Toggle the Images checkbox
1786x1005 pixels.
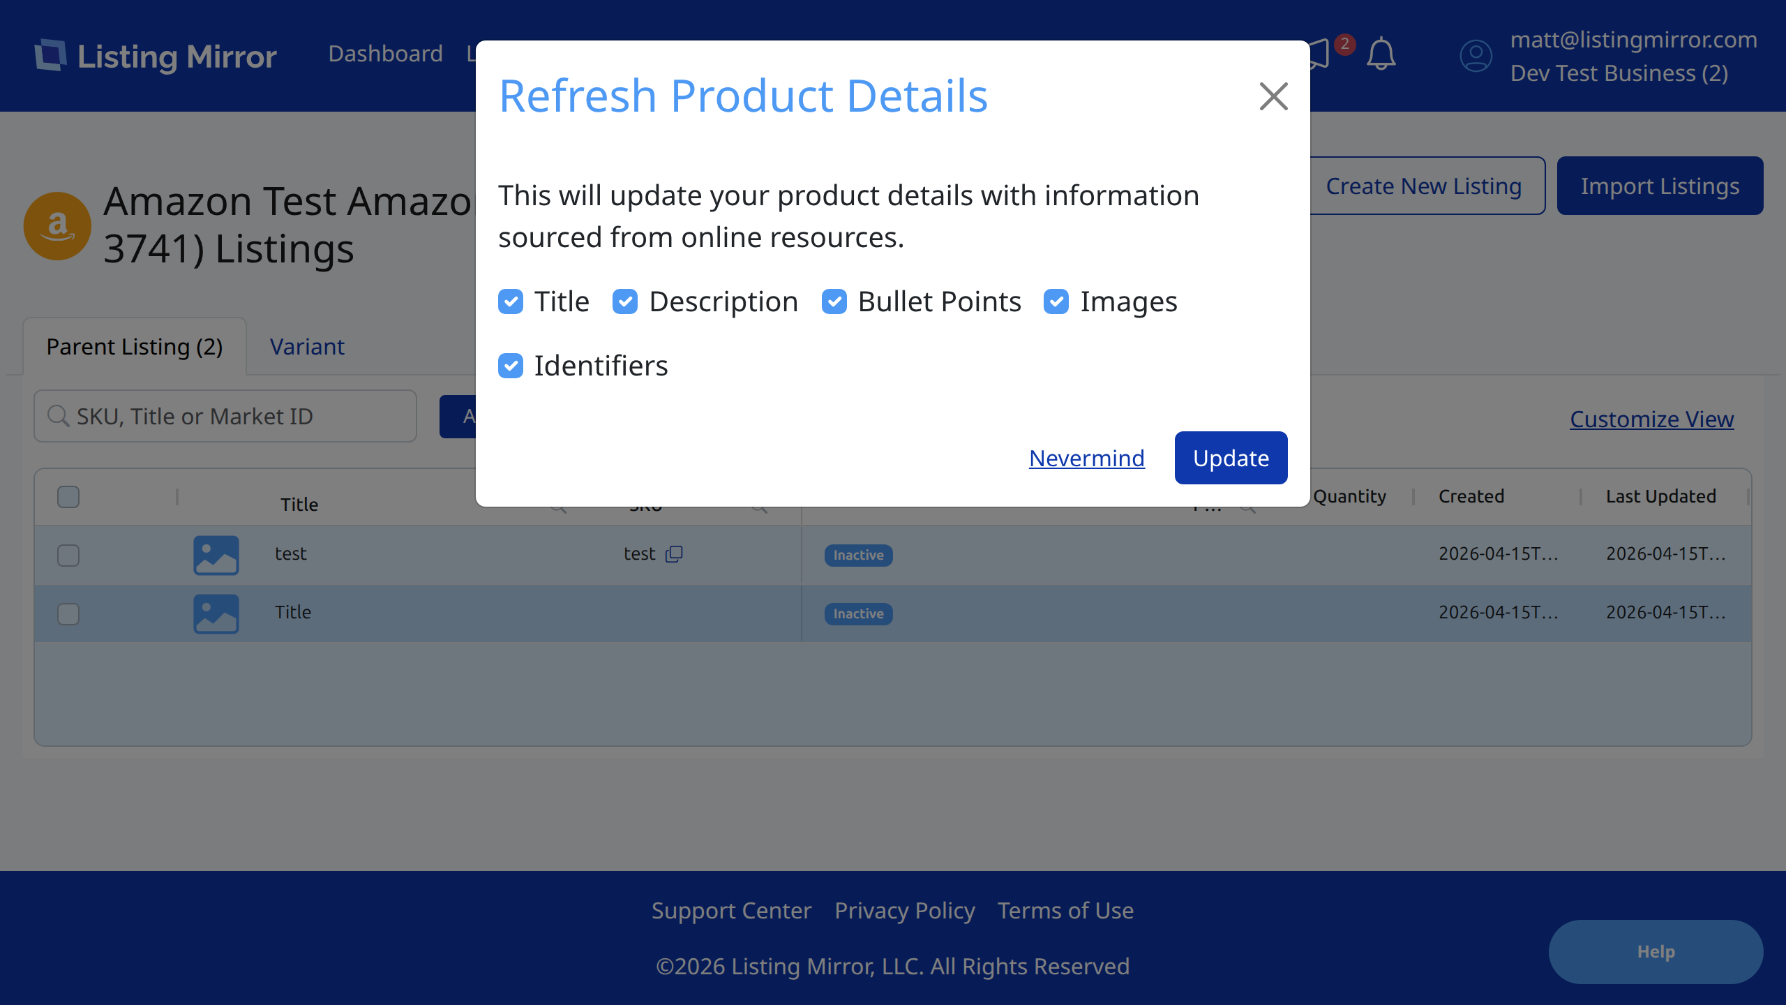1056,301
